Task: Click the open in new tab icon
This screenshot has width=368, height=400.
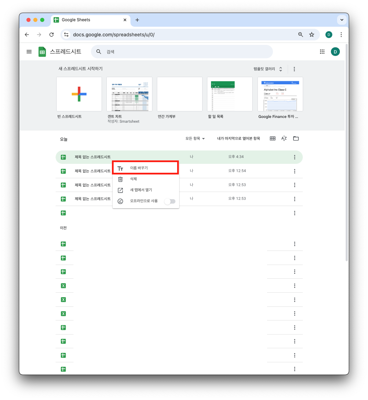Action: click(x=120, y=190)
